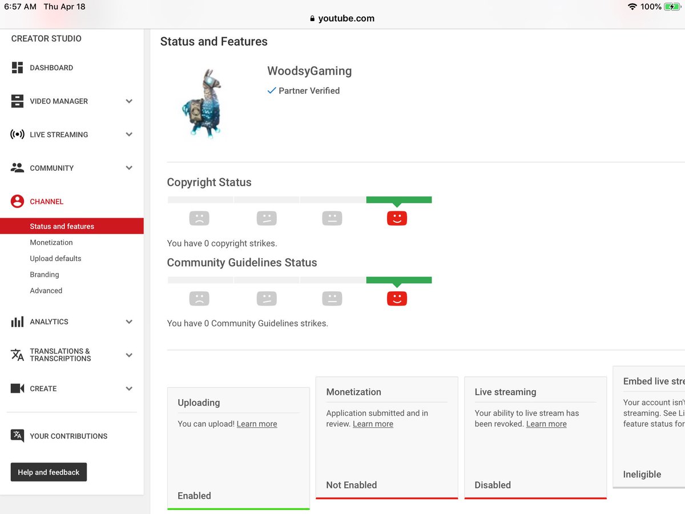Open the Branding submenu item
The width and height of the screenshot is (685, 514).
tap(45, 274)
